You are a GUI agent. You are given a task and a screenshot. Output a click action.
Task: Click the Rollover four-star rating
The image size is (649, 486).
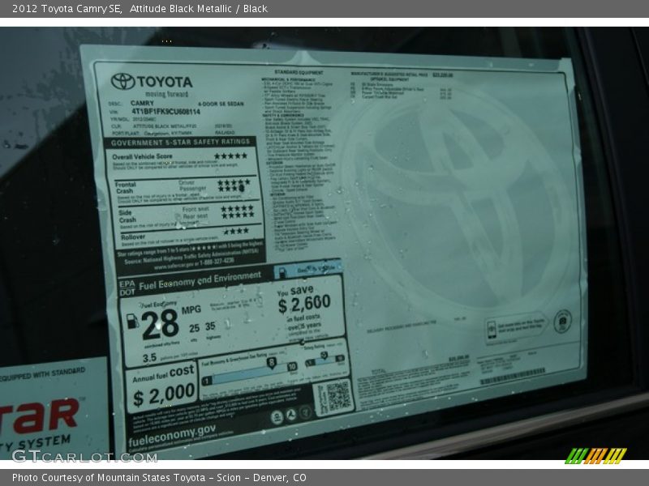click(x=236, y=231)
